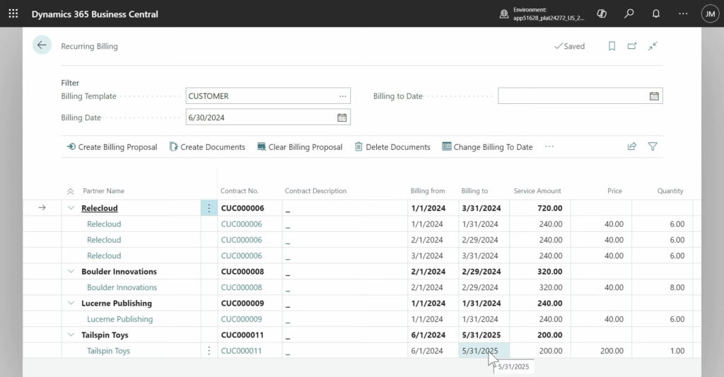The image size is (724, 377).
Task: Collapse the Tailspin Toys group
Action: (71, 335)
